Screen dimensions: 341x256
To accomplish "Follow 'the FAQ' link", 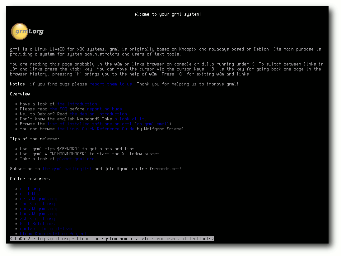I will click(x=58, y=109).
